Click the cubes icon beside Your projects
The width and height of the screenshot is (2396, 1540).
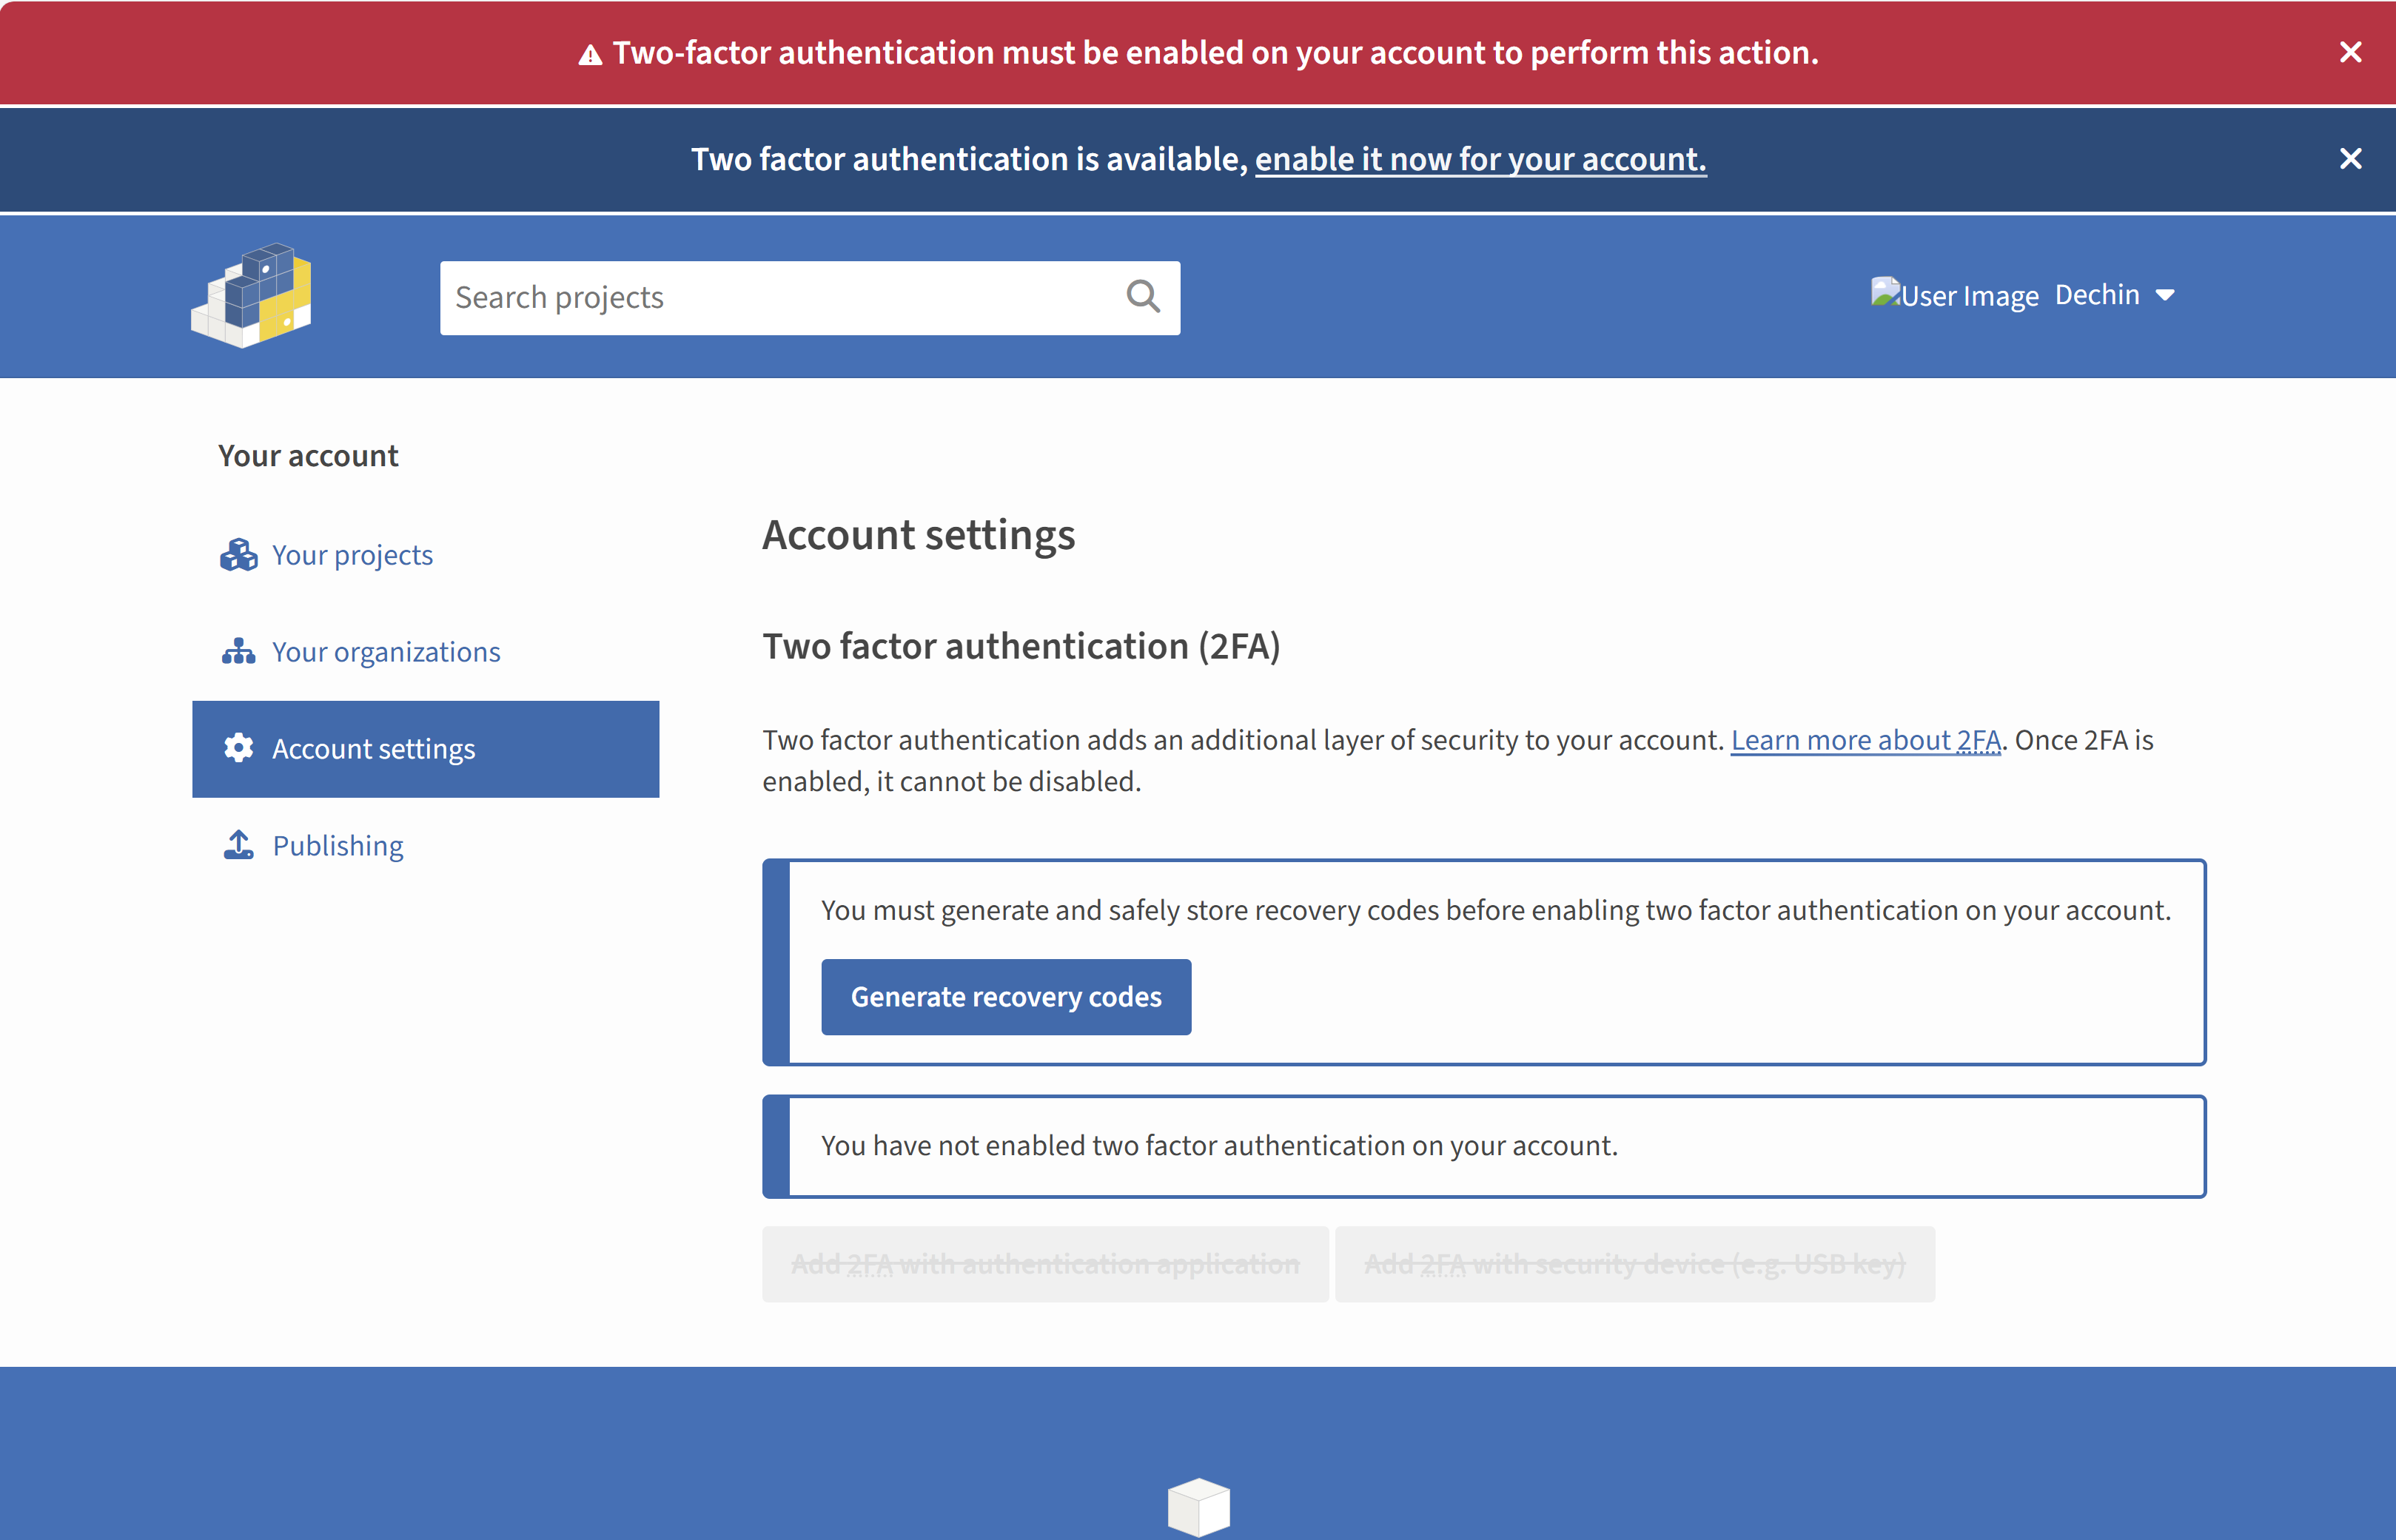point(238,555)
